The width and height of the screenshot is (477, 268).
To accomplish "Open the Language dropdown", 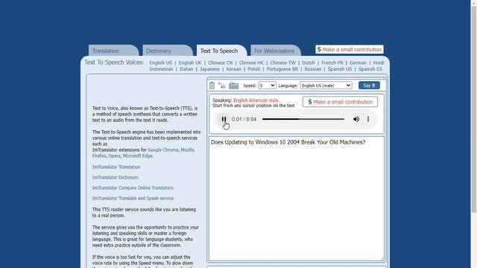I will pyautogui.click(x=326, y=86).
